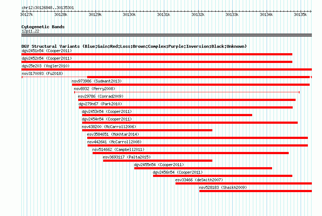Click the nsv3170093 (Fu2018) label
Viewport: 322px width, 216px height.
pyautogui.click(x=42, y=73)
